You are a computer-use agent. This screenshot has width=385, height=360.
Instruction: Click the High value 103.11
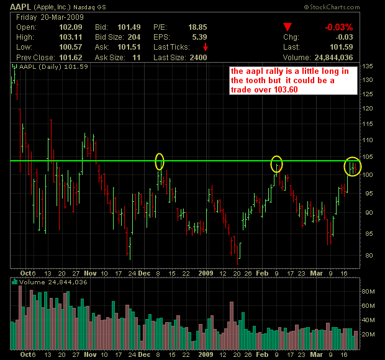(x=71, y=37)
